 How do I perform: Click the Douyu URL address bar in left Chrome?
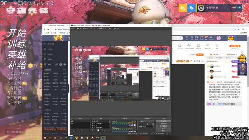click(62, 29)
